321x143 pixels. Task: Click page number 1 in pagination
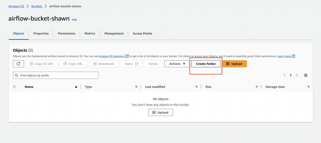tap(291, 75)
